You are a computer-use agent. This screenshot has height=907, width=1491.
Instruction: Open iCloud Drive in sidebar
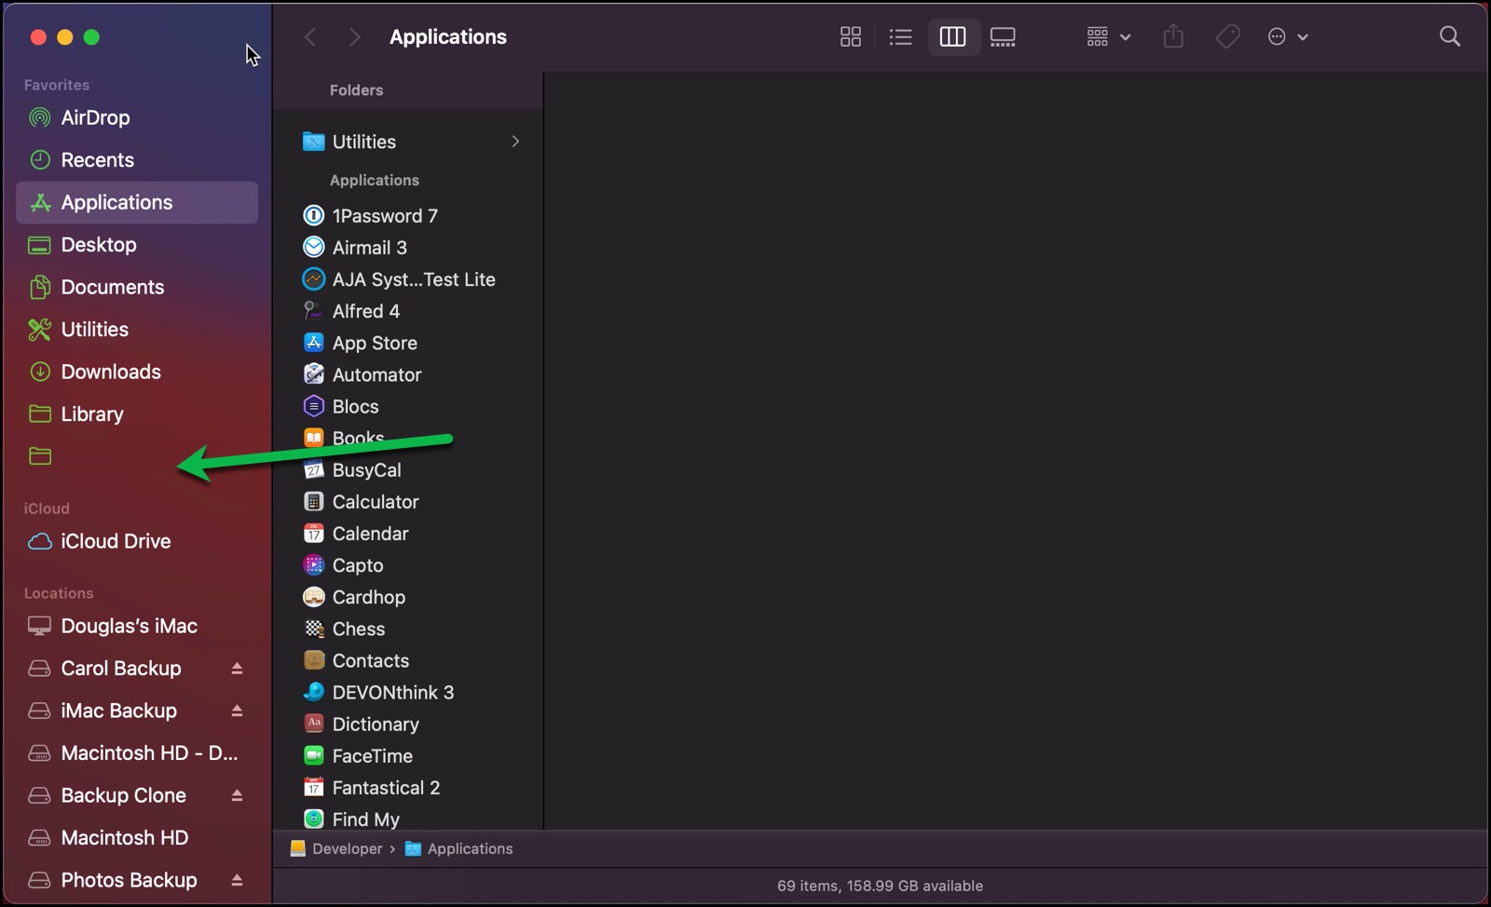(137, 541)
